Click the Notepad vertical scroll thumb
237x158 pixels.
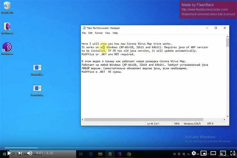(x=228, y=42)
